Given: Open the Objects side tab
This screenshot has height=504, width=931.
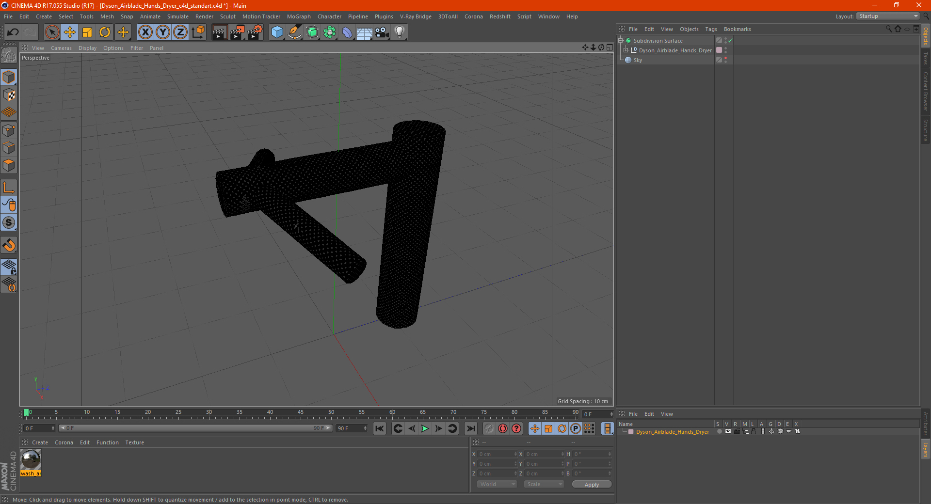Looking at the screenshot, I should point(926,36).
